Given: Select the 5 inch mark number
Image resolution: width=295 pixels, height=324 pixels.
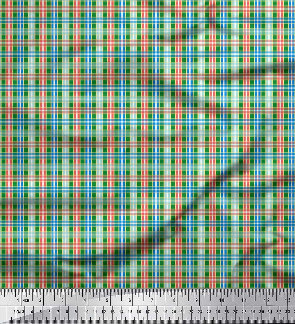Looking at the screenshot, I should (107, 300).
